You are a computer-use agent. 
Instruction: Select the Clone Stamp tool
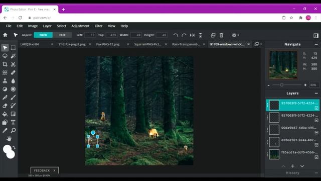point(5,81)
